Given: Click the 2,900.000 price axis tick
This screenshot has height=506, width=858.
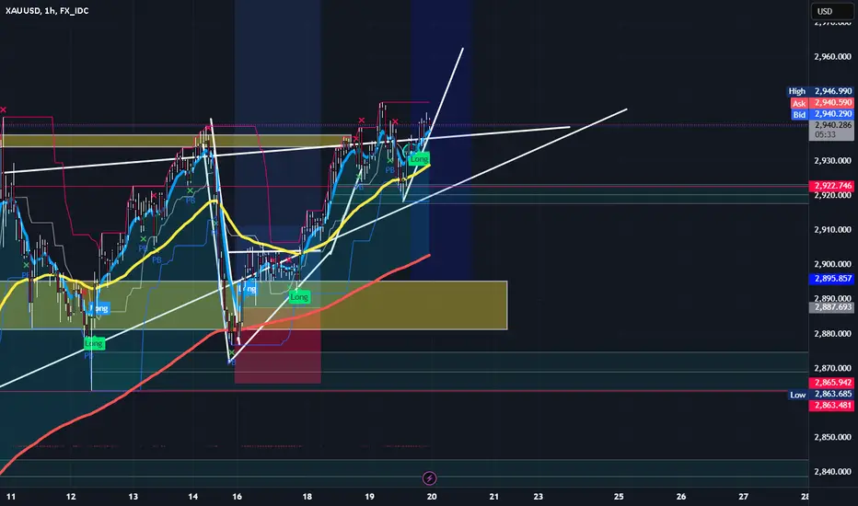Looking at the screenshot, I should (x=832, y=264).
